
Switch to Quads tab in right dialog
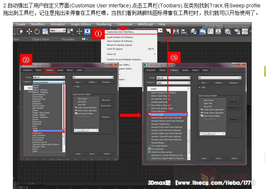tap(185, 70)
